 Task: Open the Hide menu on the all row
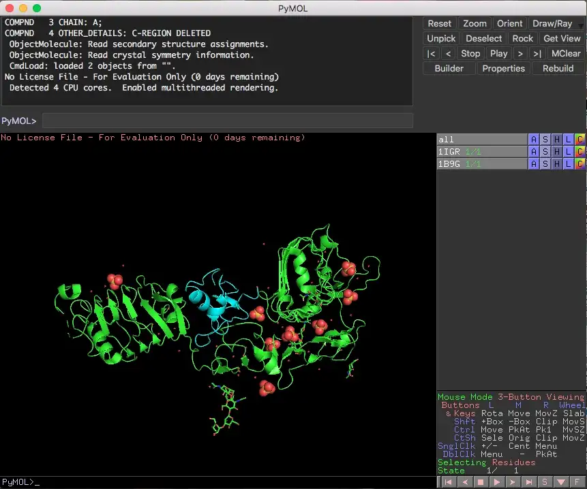(557, 139)
